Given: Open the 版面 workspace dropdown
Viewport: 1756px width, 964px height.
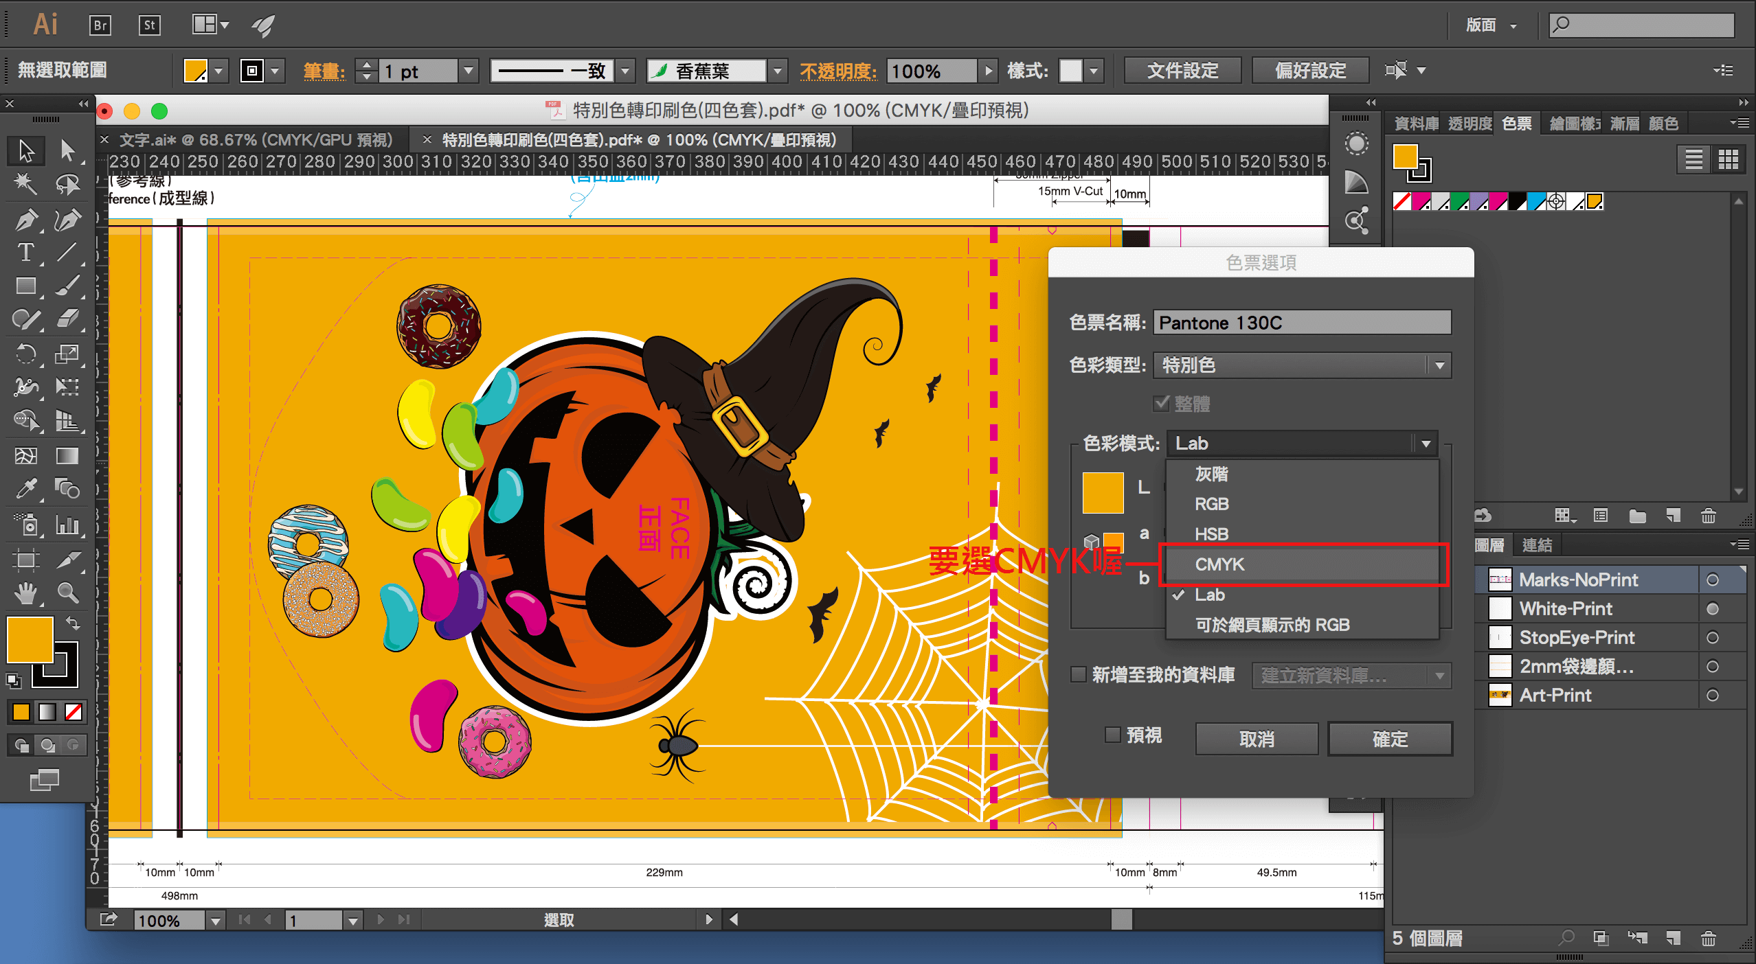Looking at the screenshot, I should click(1491, 25).
